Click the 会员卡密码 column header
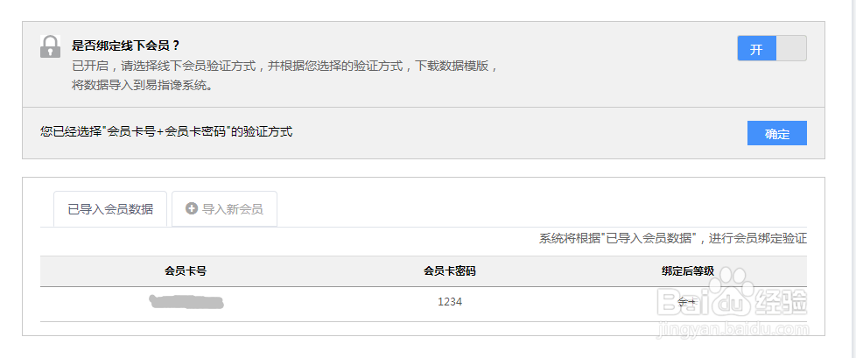 click(x=449, y=271)
